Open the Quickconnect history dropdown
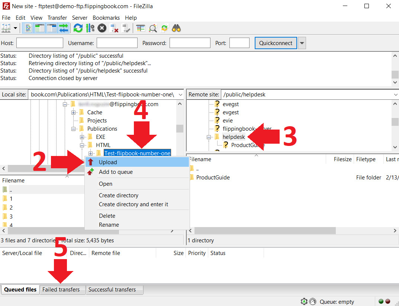Screen dimensions: 399x306 tap(302, 43)
